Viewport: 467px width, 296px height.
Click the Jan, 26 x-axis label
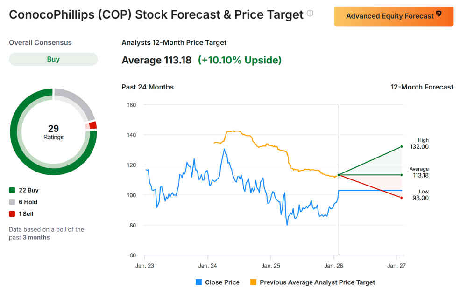333,266
